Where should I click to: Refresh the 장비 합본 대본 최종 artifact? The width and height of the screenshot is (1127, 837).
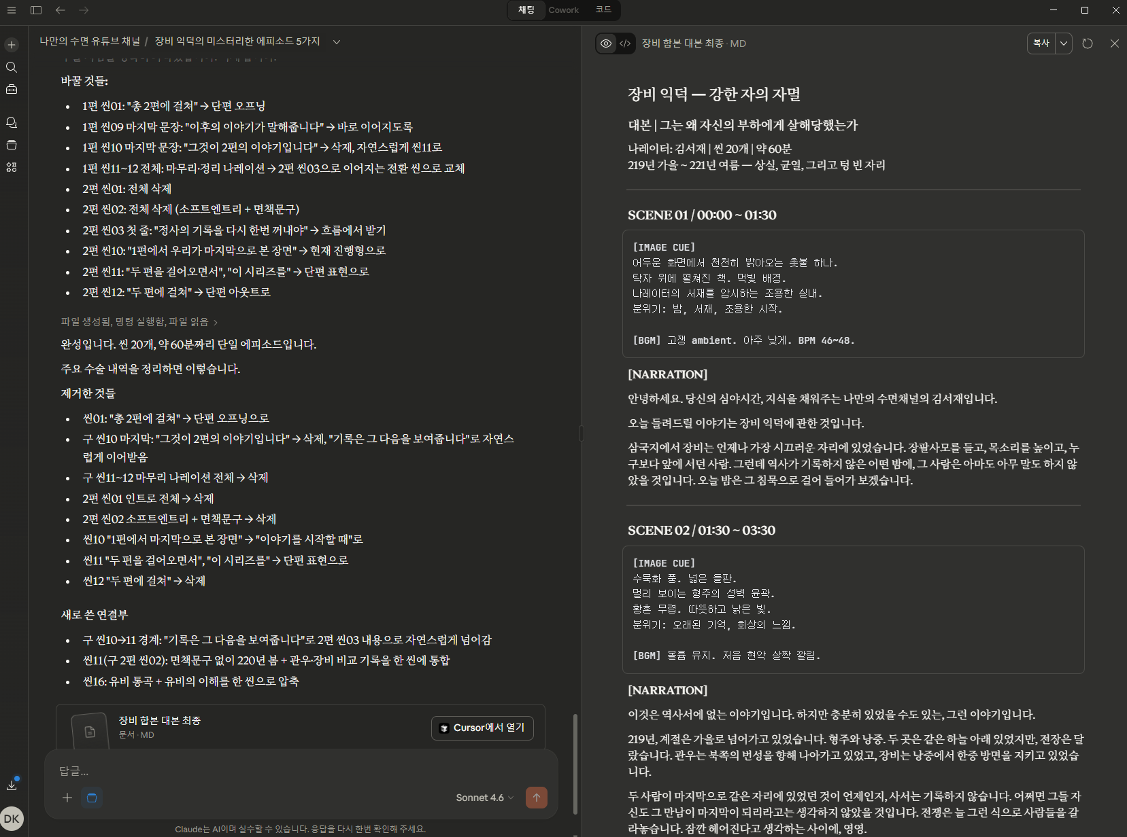point(1087,43)
